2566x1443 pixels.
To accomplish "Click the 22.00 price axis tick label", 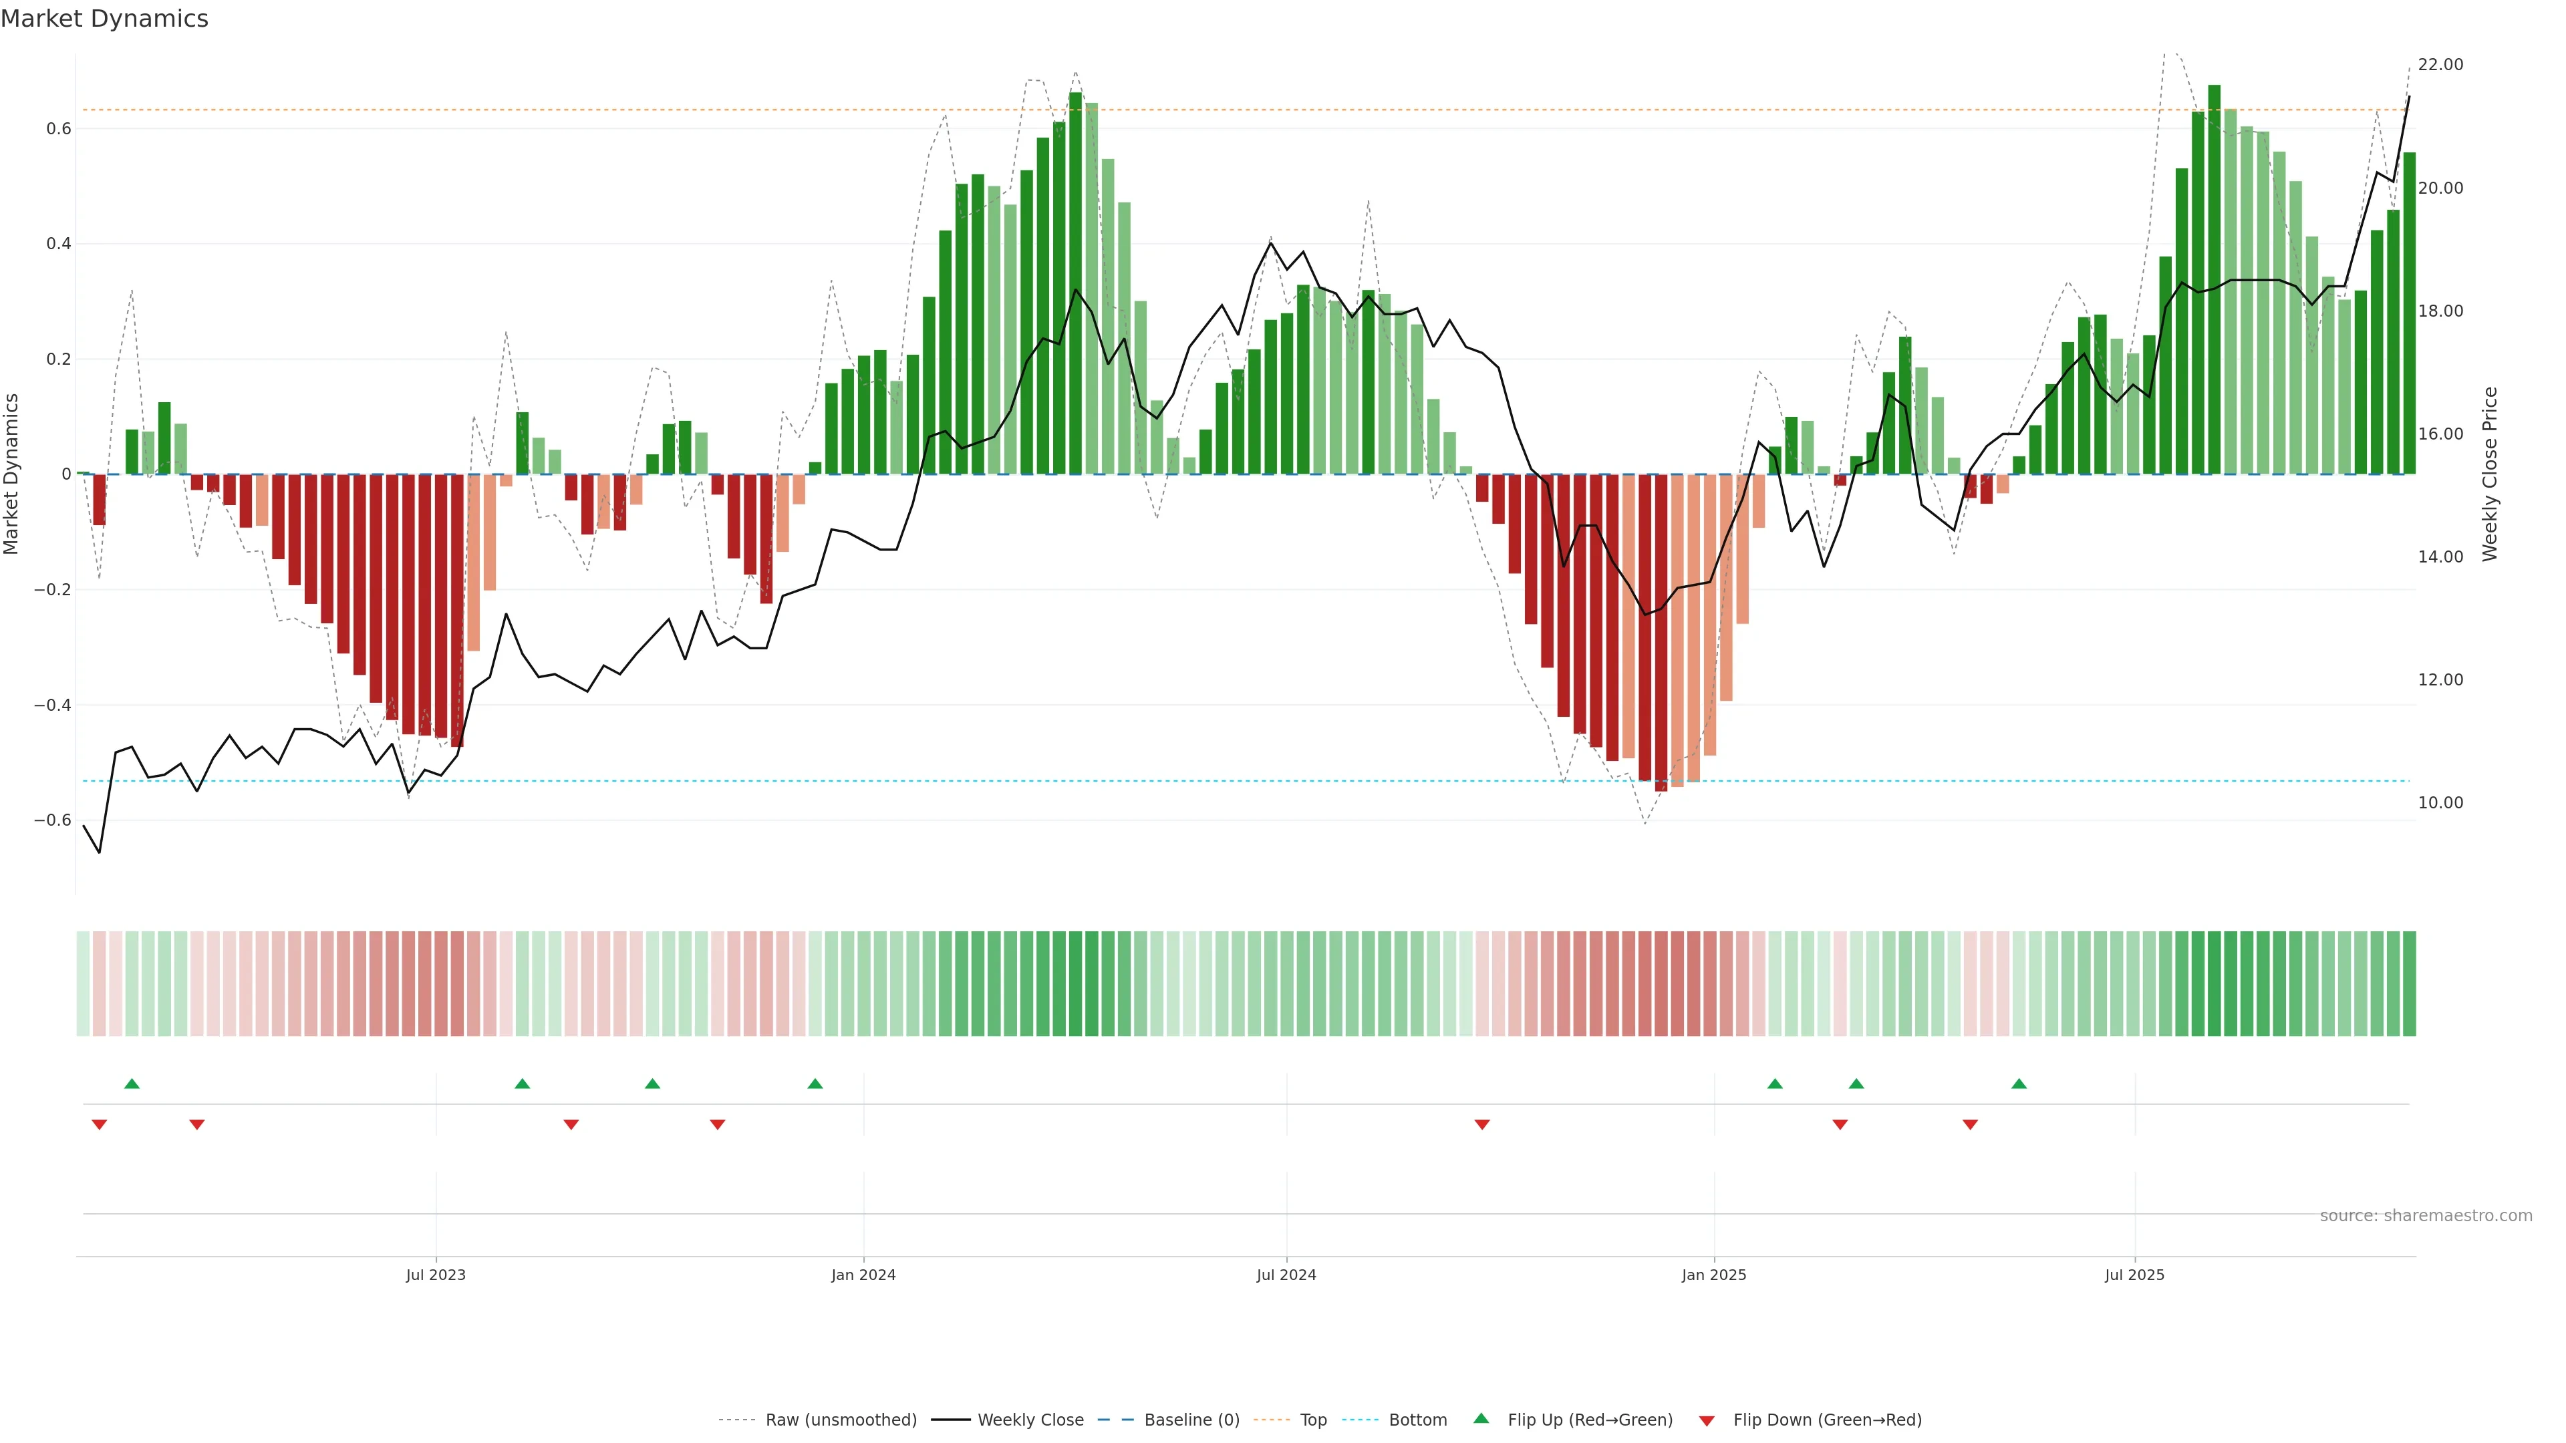I will [x=2440, y=65].
